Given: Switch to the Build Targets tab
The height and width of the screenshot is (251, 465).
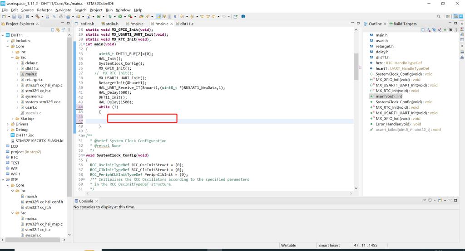Looking at the screenshot, I should (403, 24).
